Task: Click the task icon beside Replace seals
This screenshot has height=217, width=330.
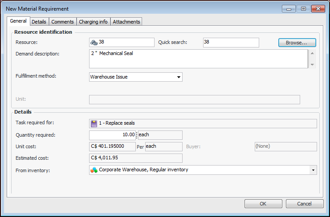Action: pyautogui.click(x=94, y=123)
